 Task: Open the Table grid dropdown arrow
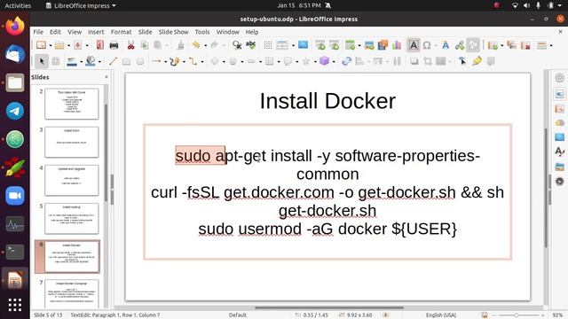point(359,45)
